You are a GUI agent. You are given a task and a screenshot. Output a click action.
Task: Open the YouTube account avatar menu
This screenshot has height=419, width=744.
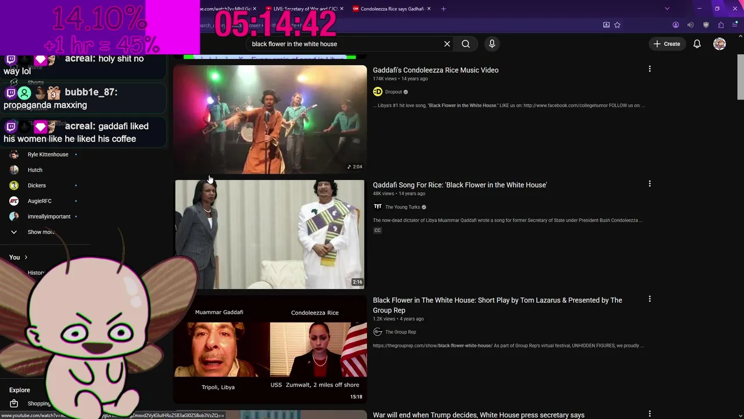pos(720,44)
